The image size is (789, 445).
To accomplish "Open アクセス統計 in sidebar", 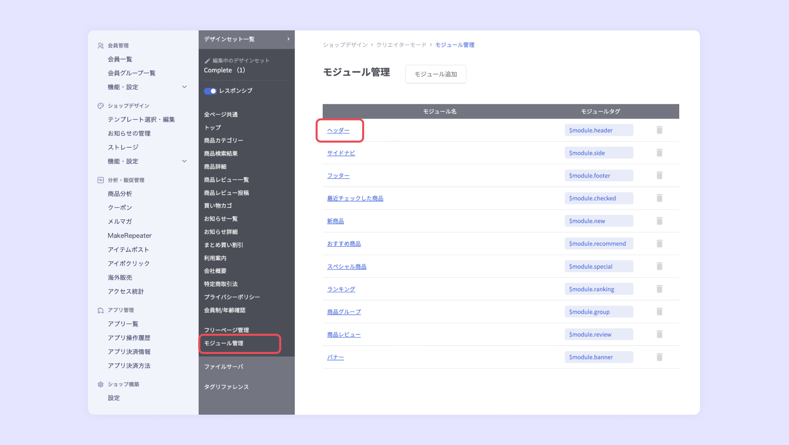I will click(126, 291).
